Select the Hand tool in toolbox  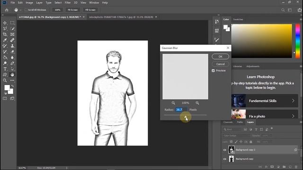pos(12,75)
